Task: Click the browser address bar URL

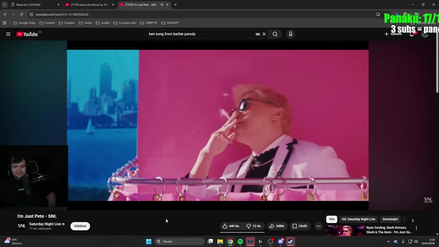Action: 62,14
